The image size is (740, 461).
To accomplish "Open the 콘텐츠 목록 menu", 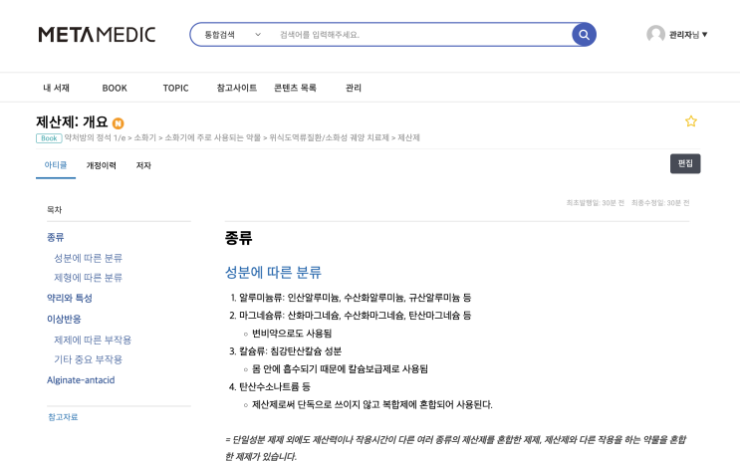I will click(295, 88).
